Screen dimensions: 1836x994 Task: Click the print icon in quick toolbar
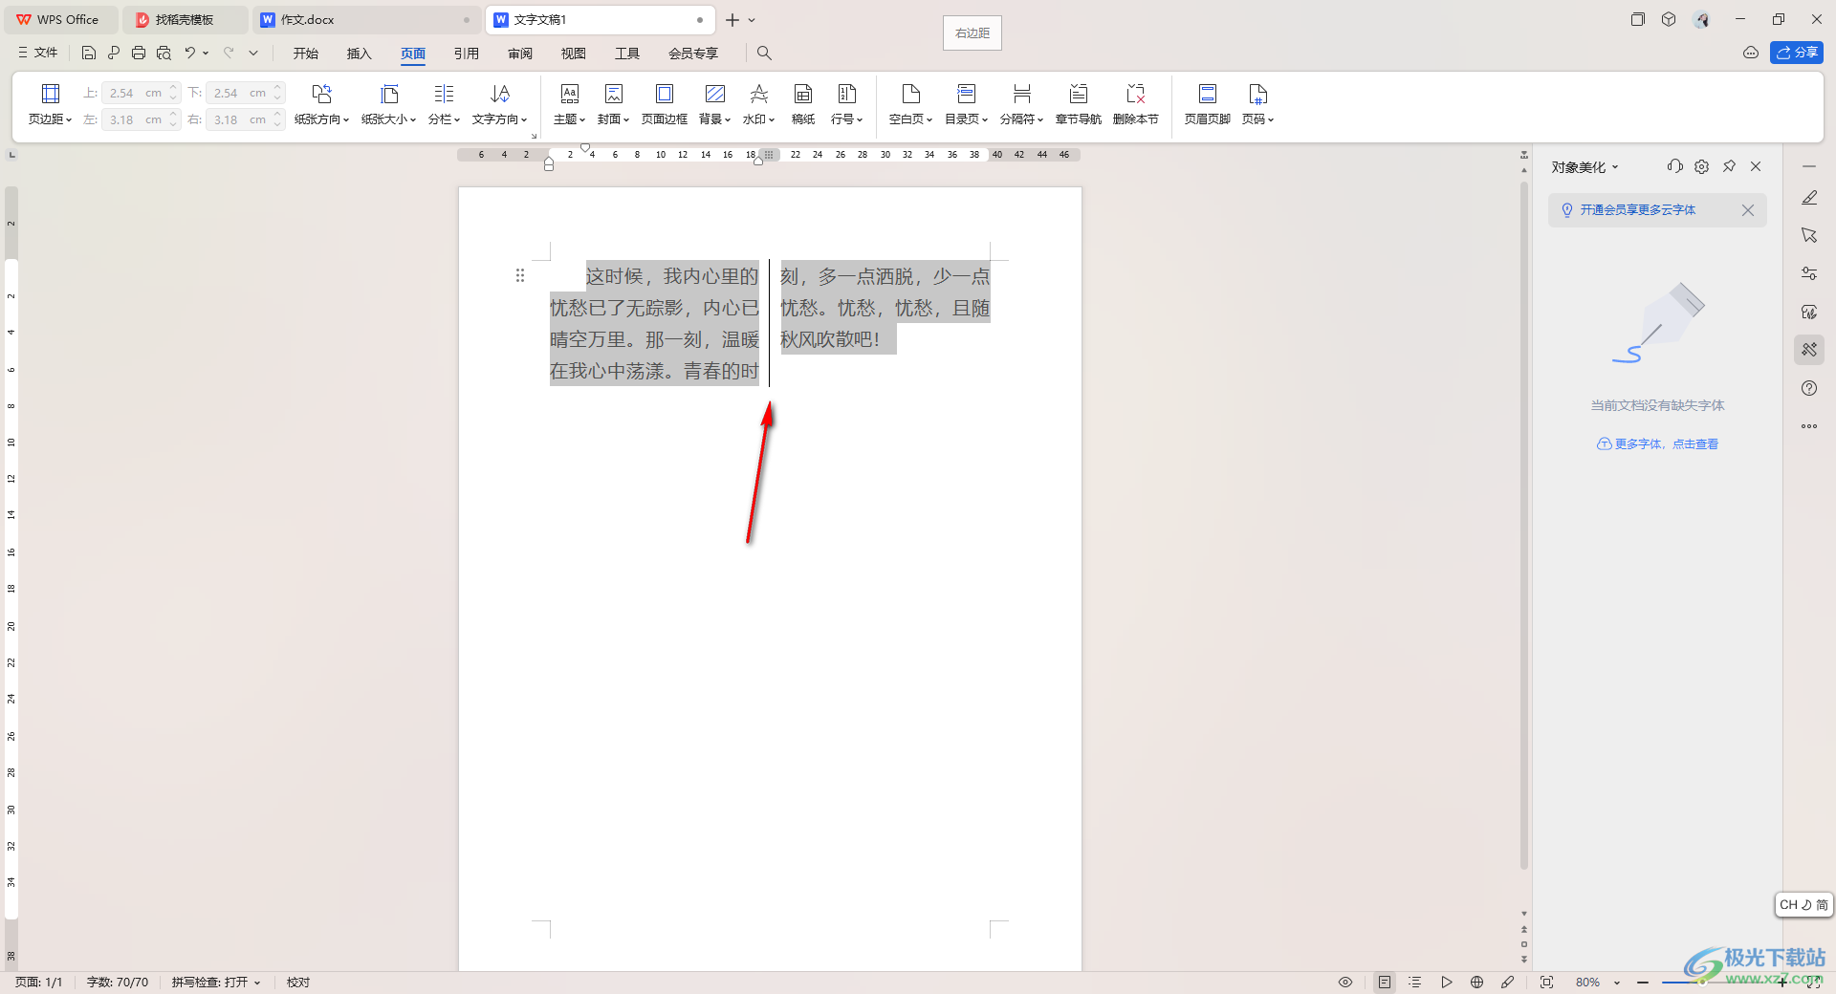coord(139,53)
